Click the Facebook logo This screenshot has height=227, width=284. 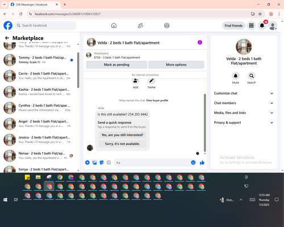click(8, 26)
